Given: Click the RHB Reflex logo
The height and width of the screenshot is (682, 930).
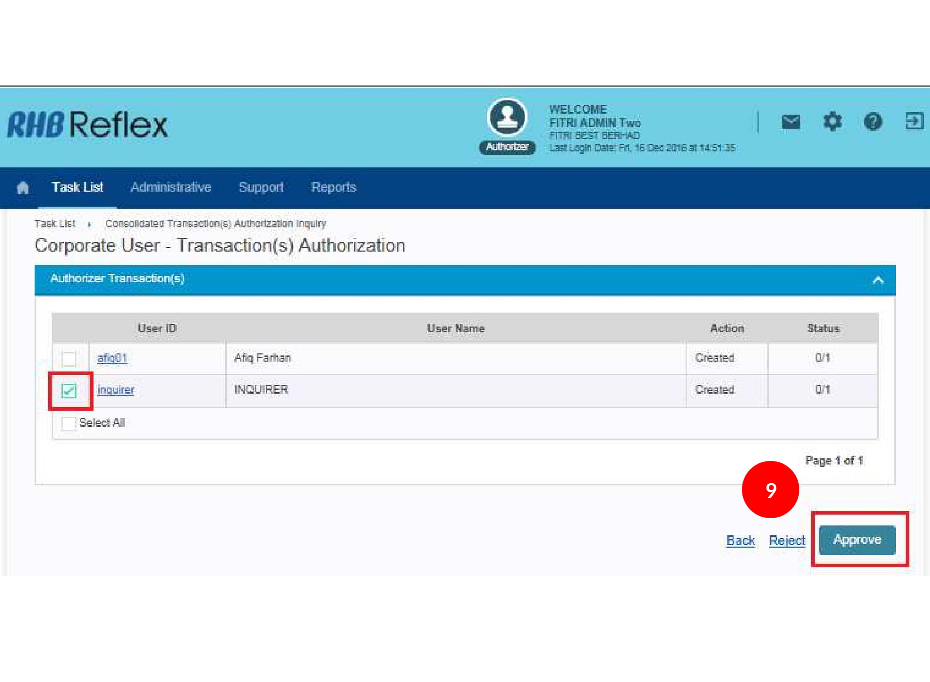Looking at the screenshot, I should tap(87, 125).
